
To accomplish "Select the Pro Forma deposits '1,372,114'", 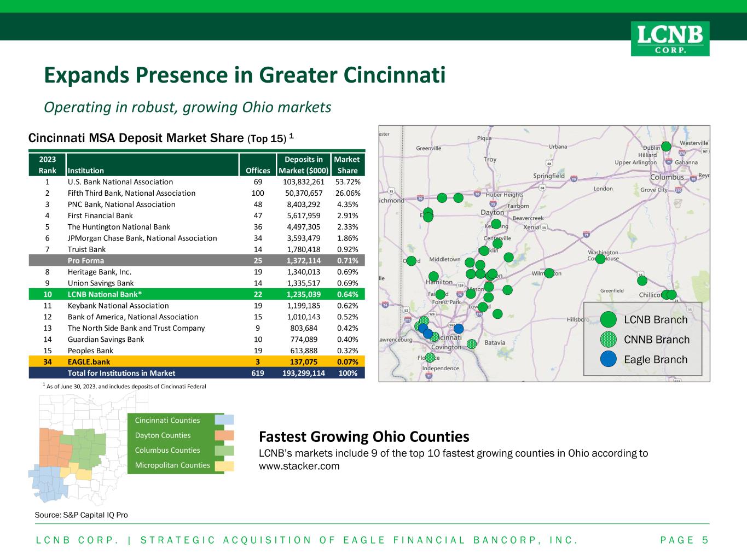I will (305, 261).
